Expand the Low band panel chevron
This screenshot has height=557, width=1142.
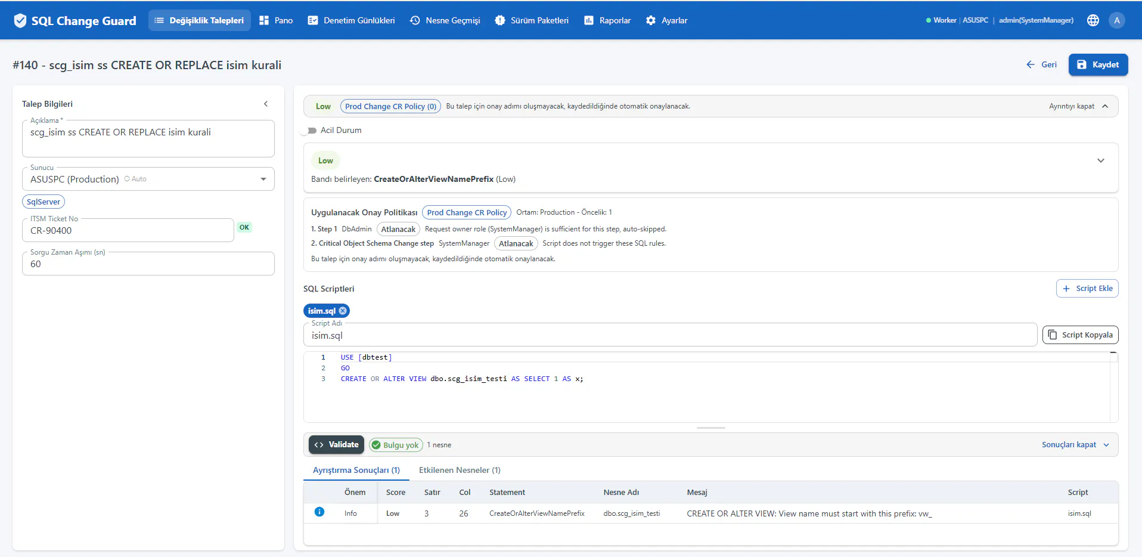coord(1100,160)
